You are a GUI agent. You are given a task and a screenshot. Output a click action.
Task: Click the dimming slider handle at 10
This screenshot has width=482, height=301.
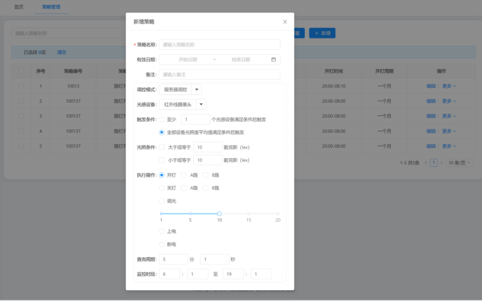tap(219, 214)
